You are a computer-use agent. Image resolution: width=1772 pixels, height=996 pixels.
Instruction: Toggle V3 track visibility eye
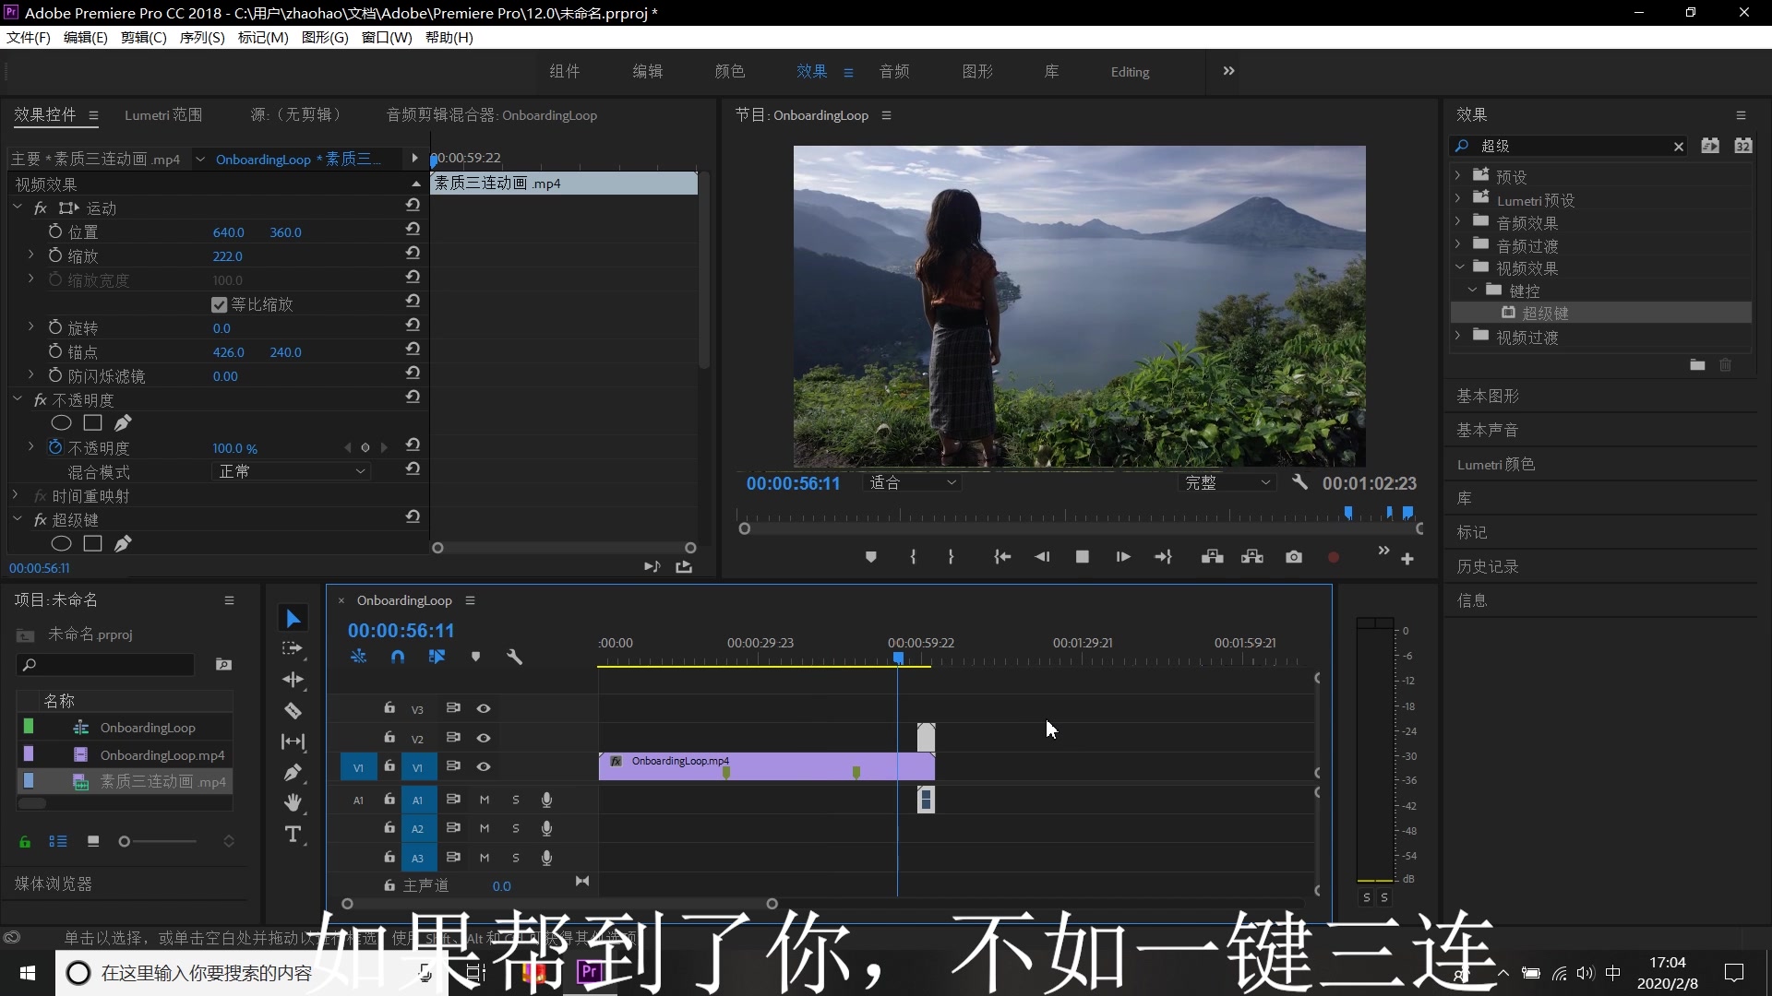483,708
